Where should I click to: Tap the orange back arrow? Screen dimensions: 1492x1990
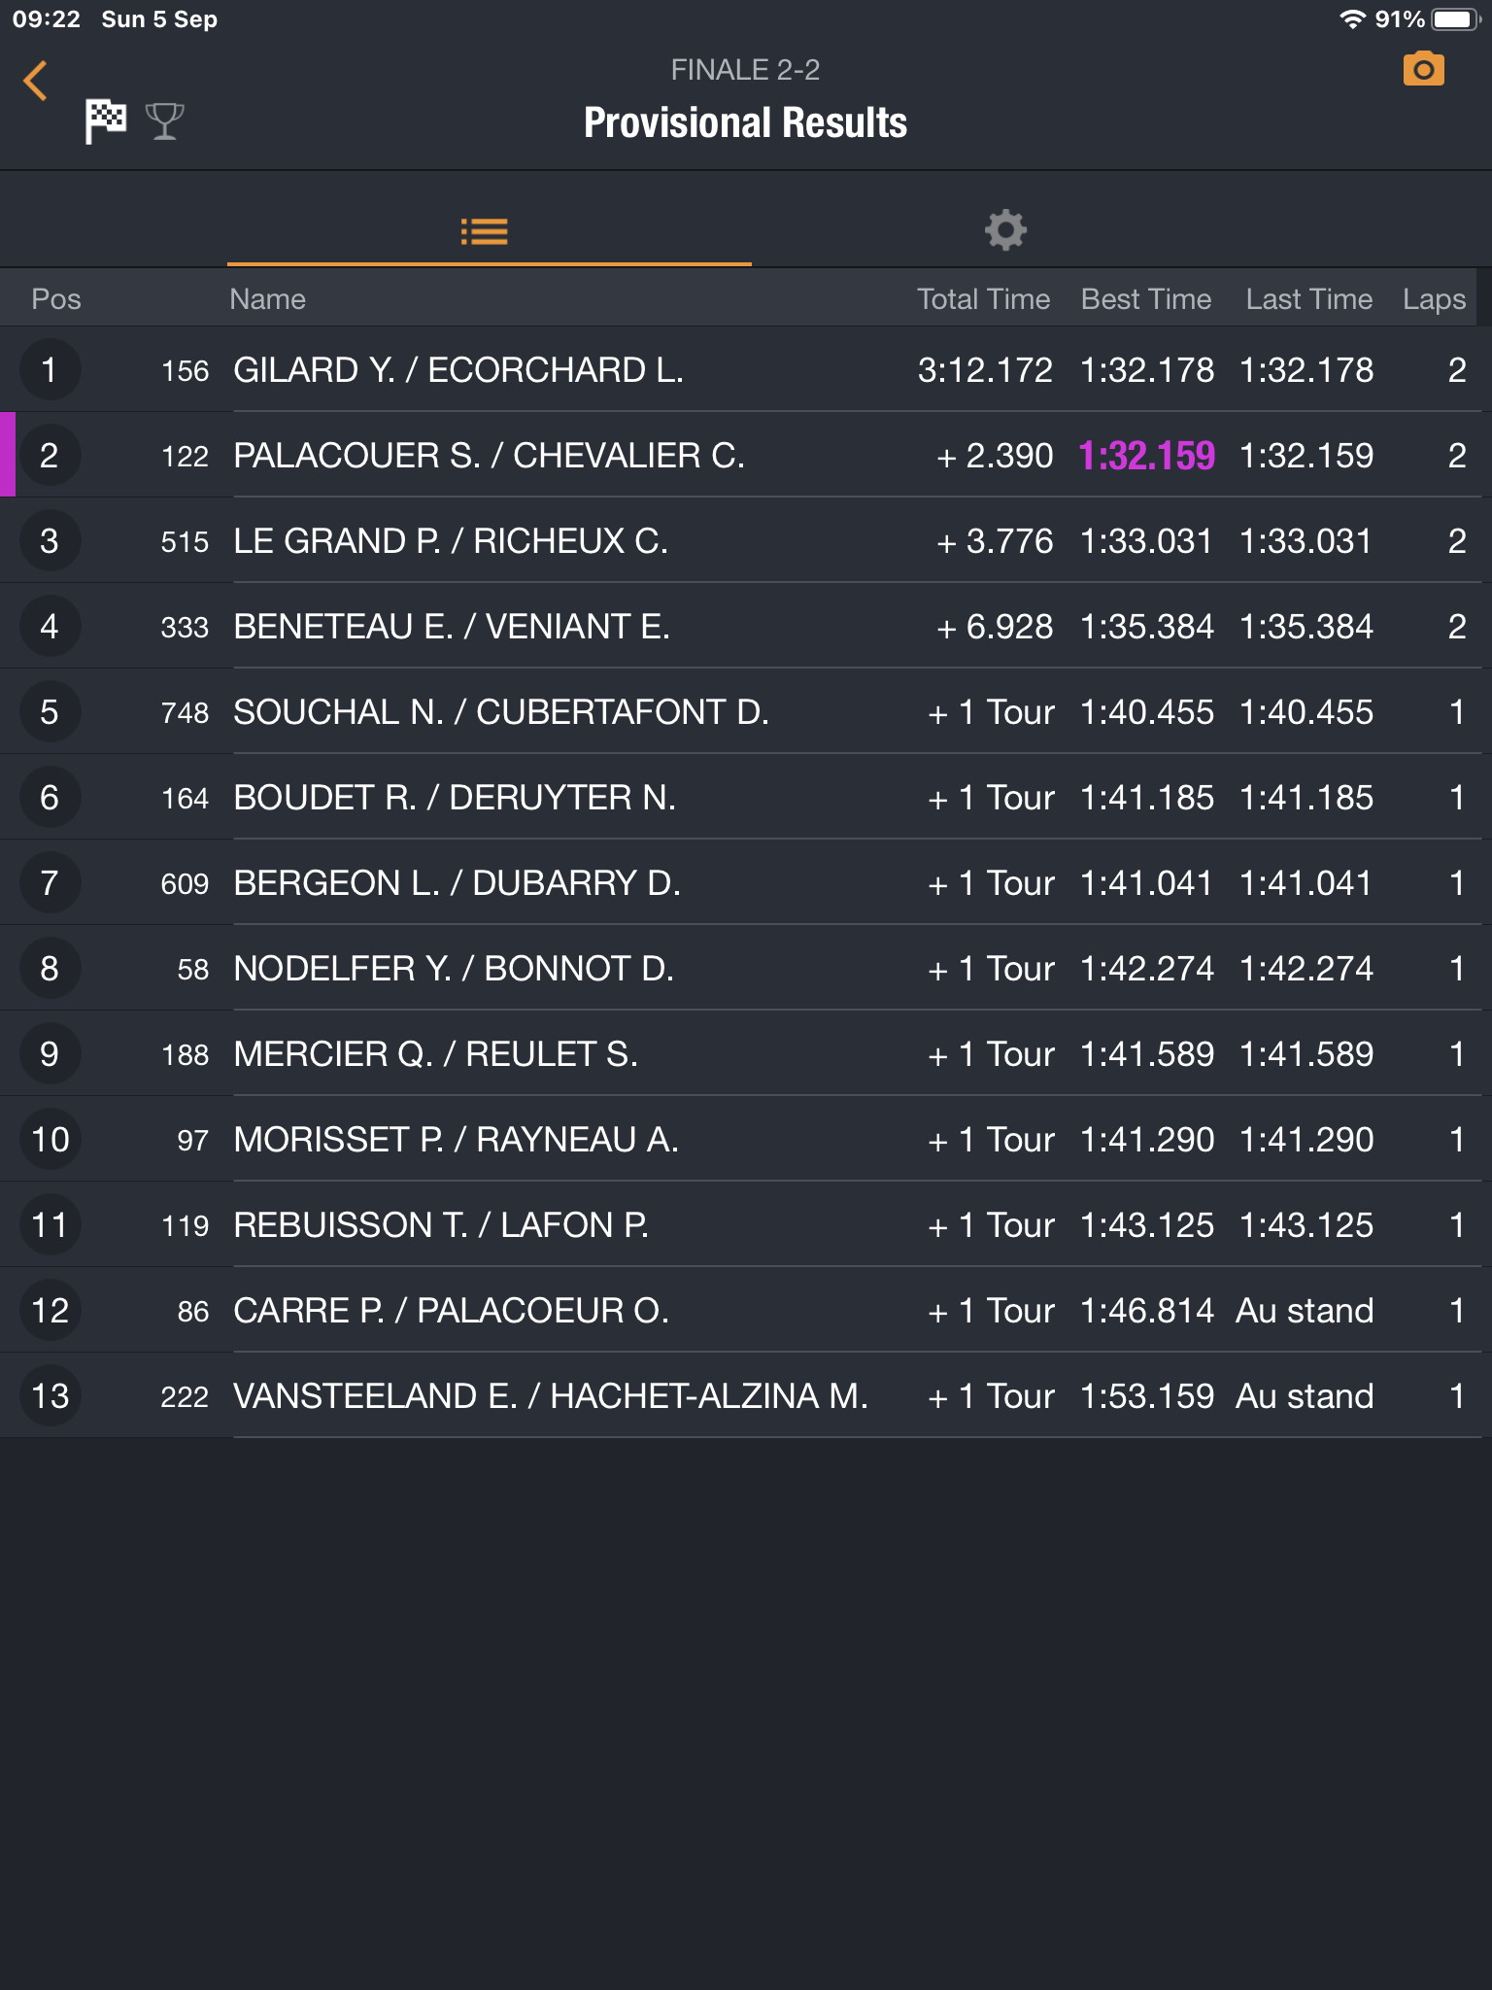(x=36, y=81)
